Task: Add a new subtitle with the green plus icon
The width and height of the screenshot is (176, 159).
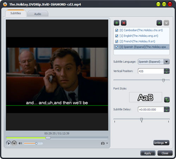Action: [x=117, y=23]
